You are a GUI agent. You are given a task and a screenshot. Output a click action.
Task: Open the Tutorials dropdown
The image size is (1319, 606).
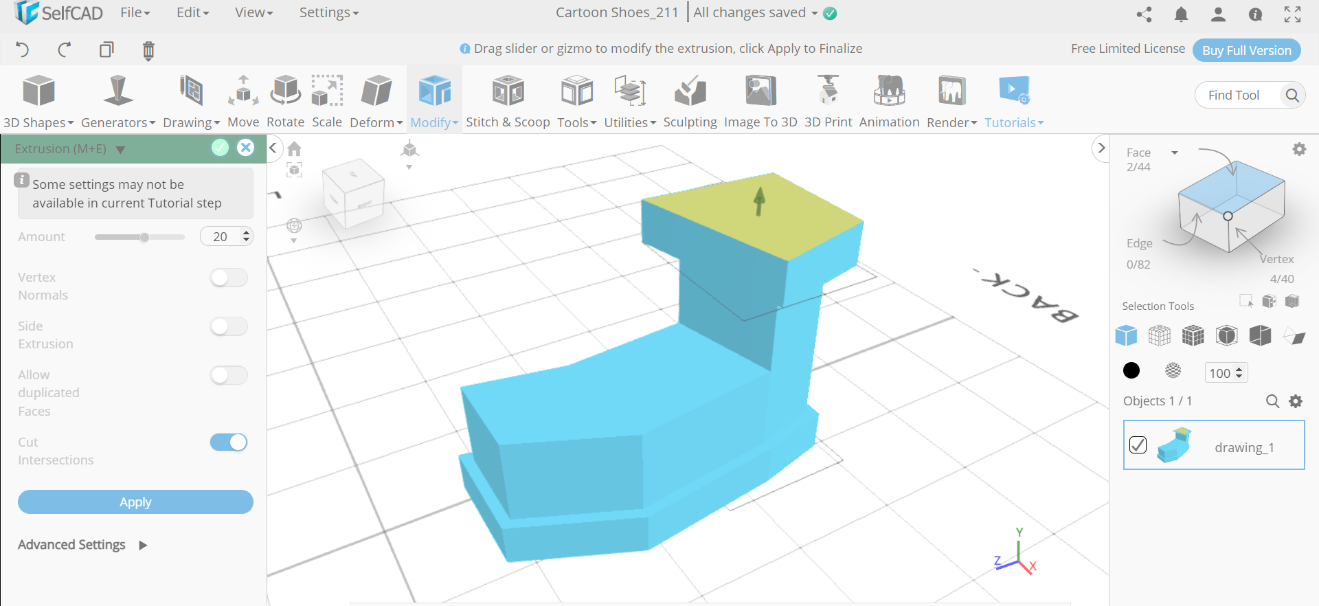pos(1014,102)
